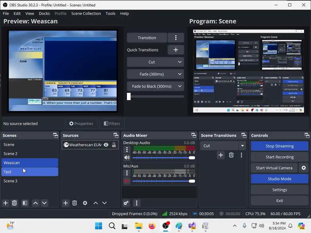Click the Transition button
The height and width of the screenshot is (233, 311).
pyautogui.click(x=147, y=38)
